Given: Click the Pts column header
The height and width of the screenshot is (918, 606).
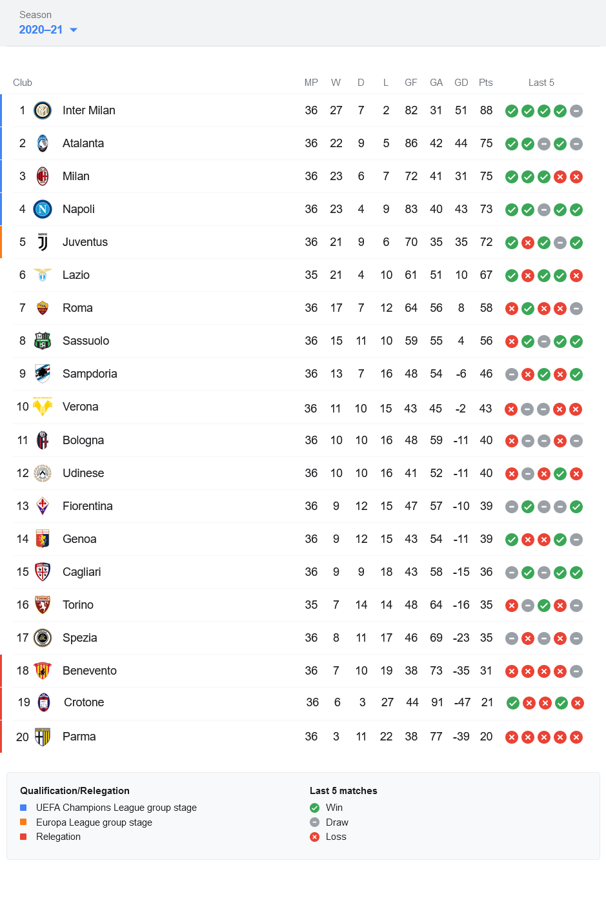Looking at the screenshot, I should [486, 83].
